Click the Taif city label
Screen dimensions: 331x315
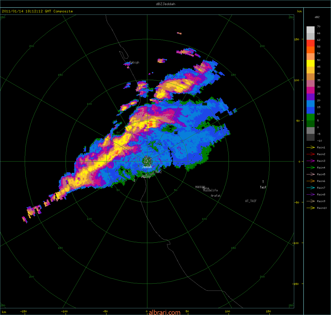[263, 187]
